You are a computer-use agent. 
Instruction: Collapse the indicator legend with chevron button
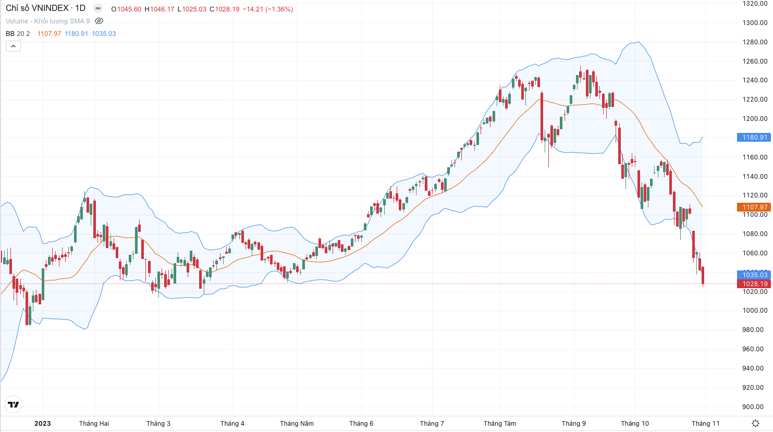coord(13,46)
